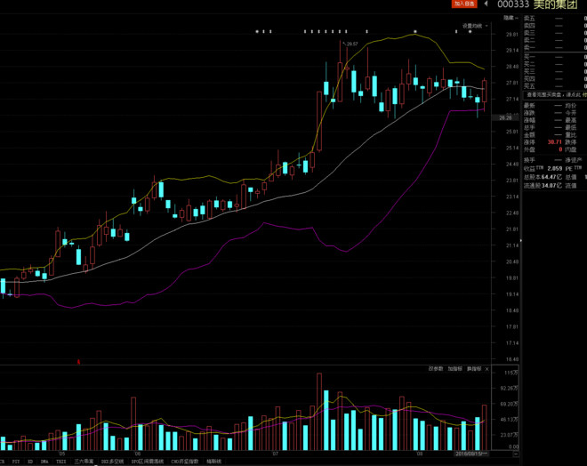The image size is (587, 466).
Task: Click the event dot above the upper band's peak
Action: pos(414,31)
